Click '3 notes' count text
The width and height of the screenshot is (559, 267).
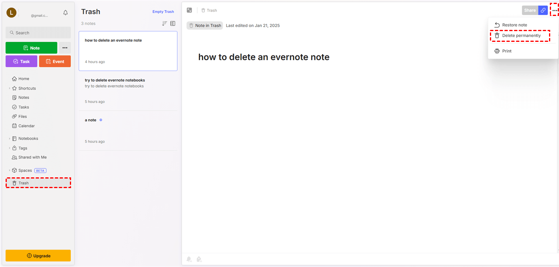click(x=88, y=24)
